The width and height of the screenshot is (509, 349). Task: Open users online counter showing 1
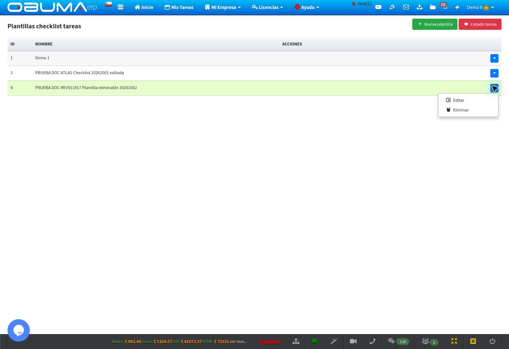click(x=430, y=342)
